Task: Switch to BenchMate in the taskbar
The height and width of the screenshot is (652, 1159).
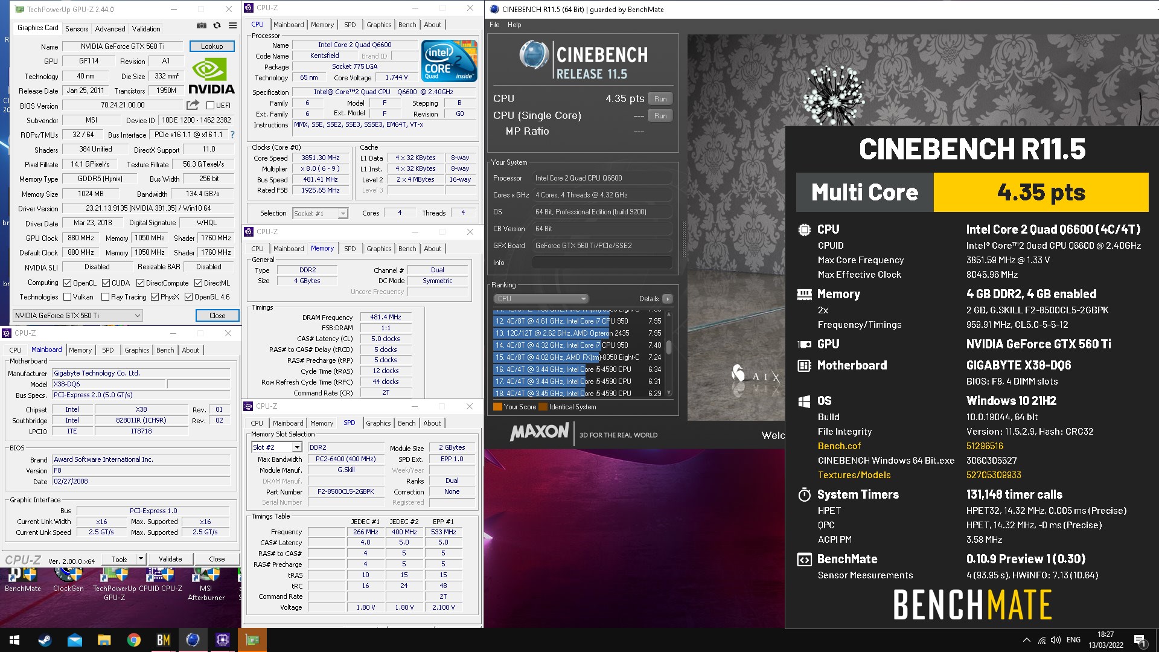Action: (163, 640)
